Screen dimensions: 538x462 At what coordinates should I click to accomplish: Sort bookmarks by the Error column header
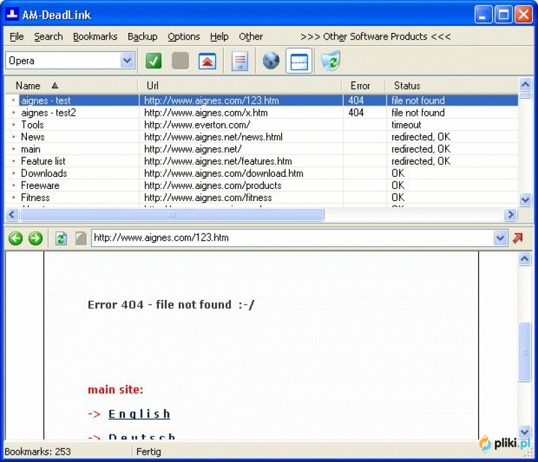click(363, 85)
